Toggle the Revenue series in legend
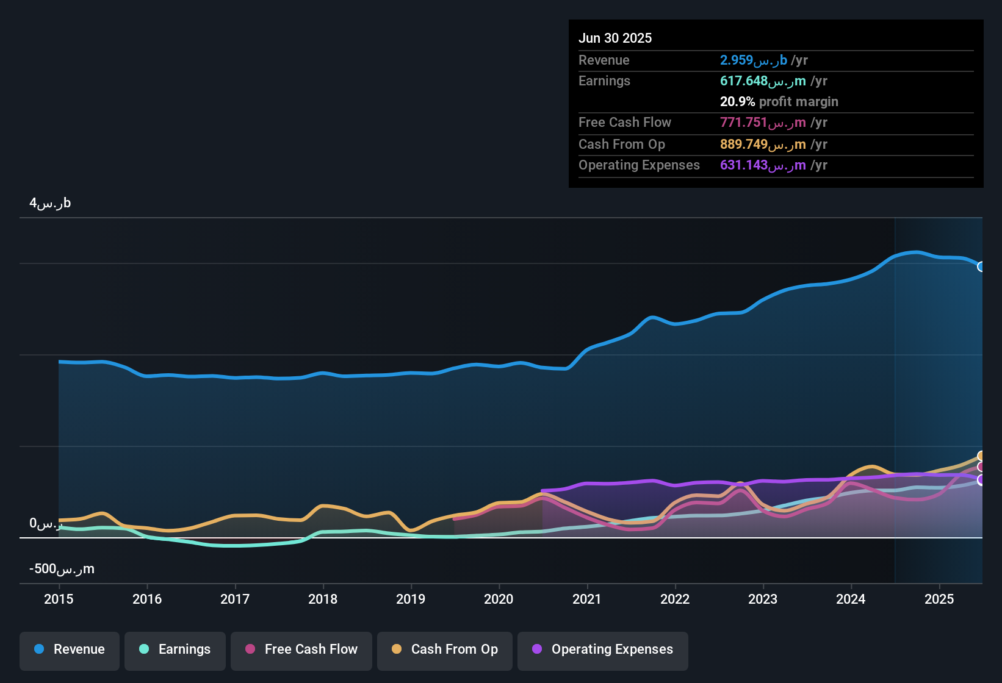 [x=70, y=650]
